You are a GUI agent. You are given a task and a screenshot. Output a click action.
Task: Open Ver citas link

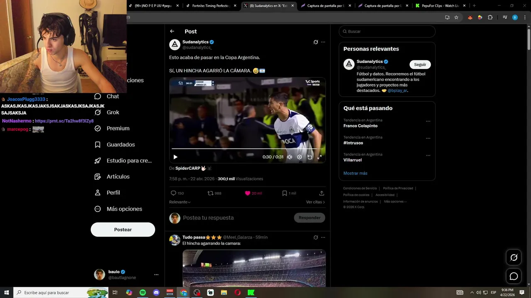tap(316, 202)
